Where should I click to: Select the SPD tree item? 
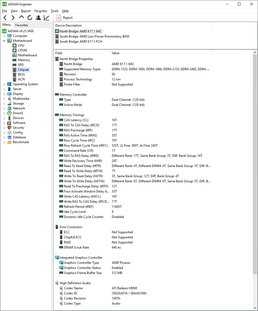pos(21,65)
